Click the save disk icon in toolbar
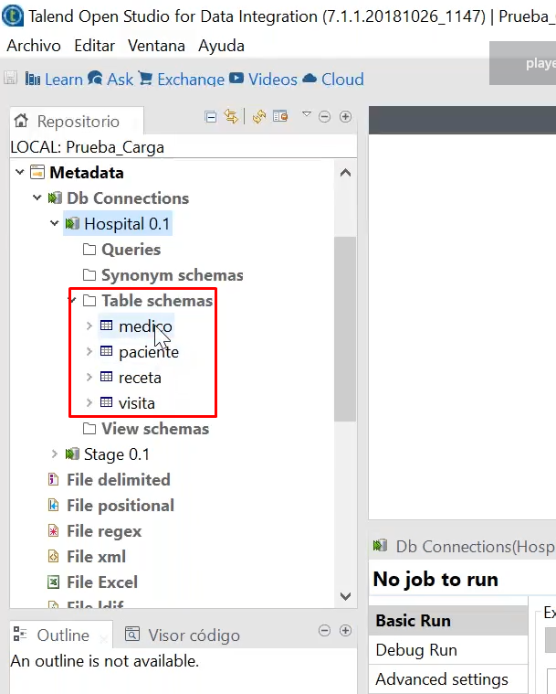This screenshot has height=694, width=556. 11,78
